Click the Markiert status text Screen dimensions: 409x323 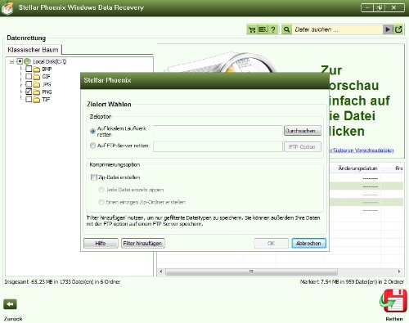coord(352,282)
